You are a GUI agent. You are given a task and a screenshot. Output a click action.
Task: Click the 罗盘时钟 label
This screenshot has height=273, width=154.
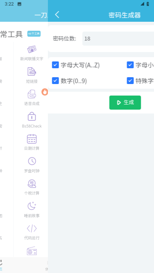32,171
